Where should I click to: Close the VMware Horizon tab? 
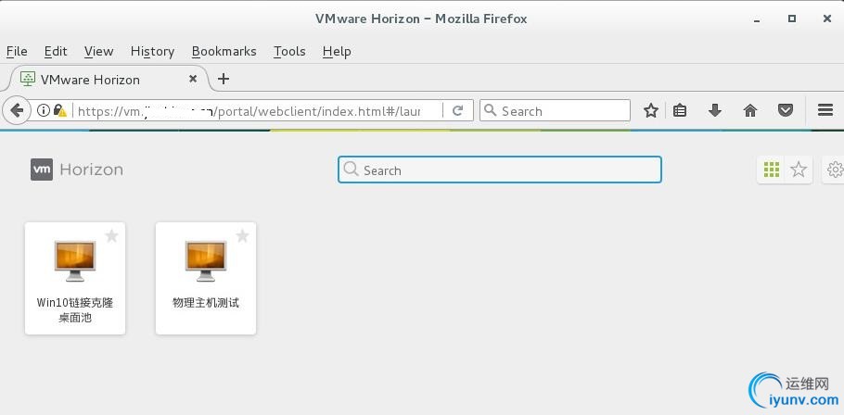[x=193, y=79]
